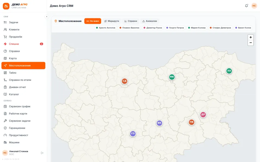Click the Сервизни задачи wrench icon
The image size is (260, 162).
(x=5, y=121)
